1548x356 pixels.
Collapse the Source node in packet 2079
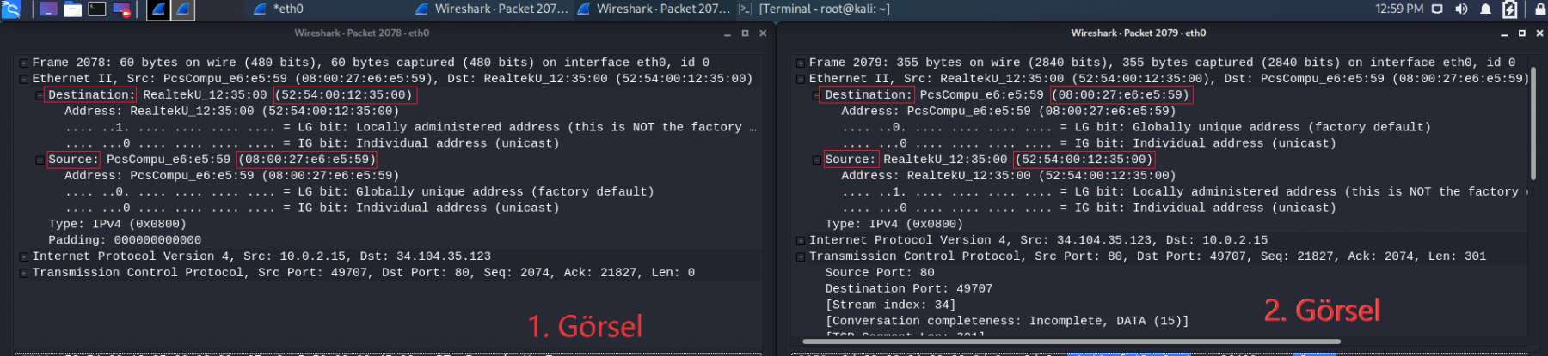tap(816, 160)
